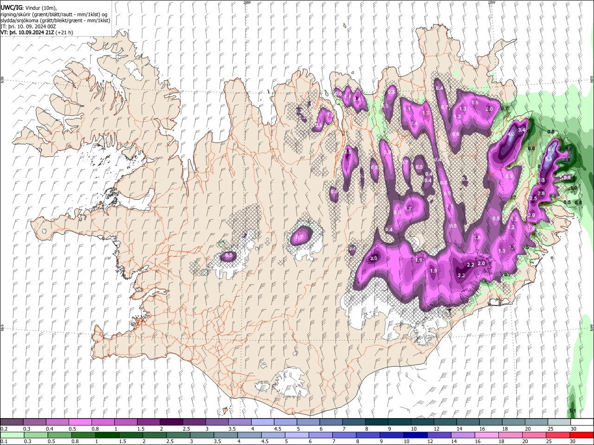Click the 'rigning/skúrir (grænt/blátt/rautt' legend description line
Viewport: 594px width, 445px height.
[54, 14]
